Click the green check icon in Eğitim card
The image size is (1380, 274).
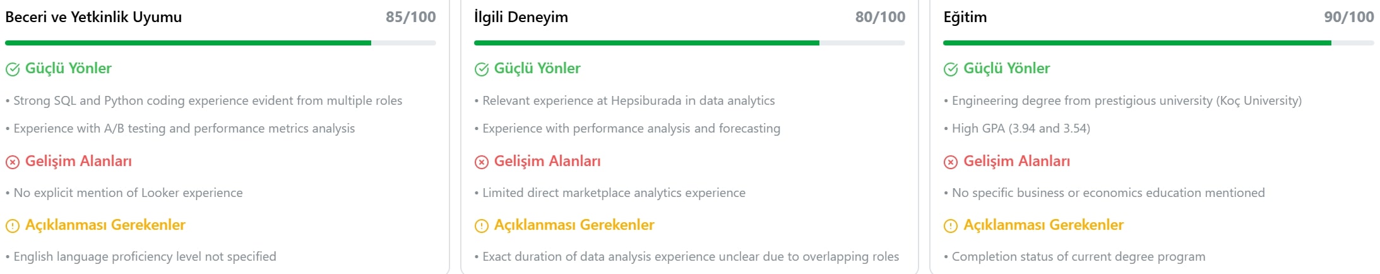[951, 69]
